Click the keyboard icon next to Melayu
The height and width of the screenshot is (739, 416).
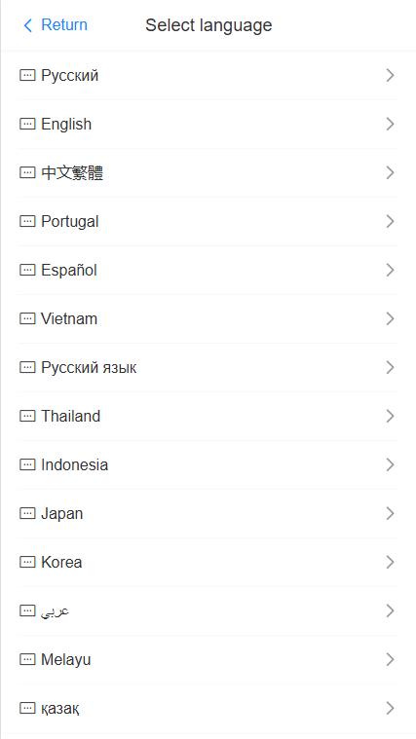[x=27, y=659]
